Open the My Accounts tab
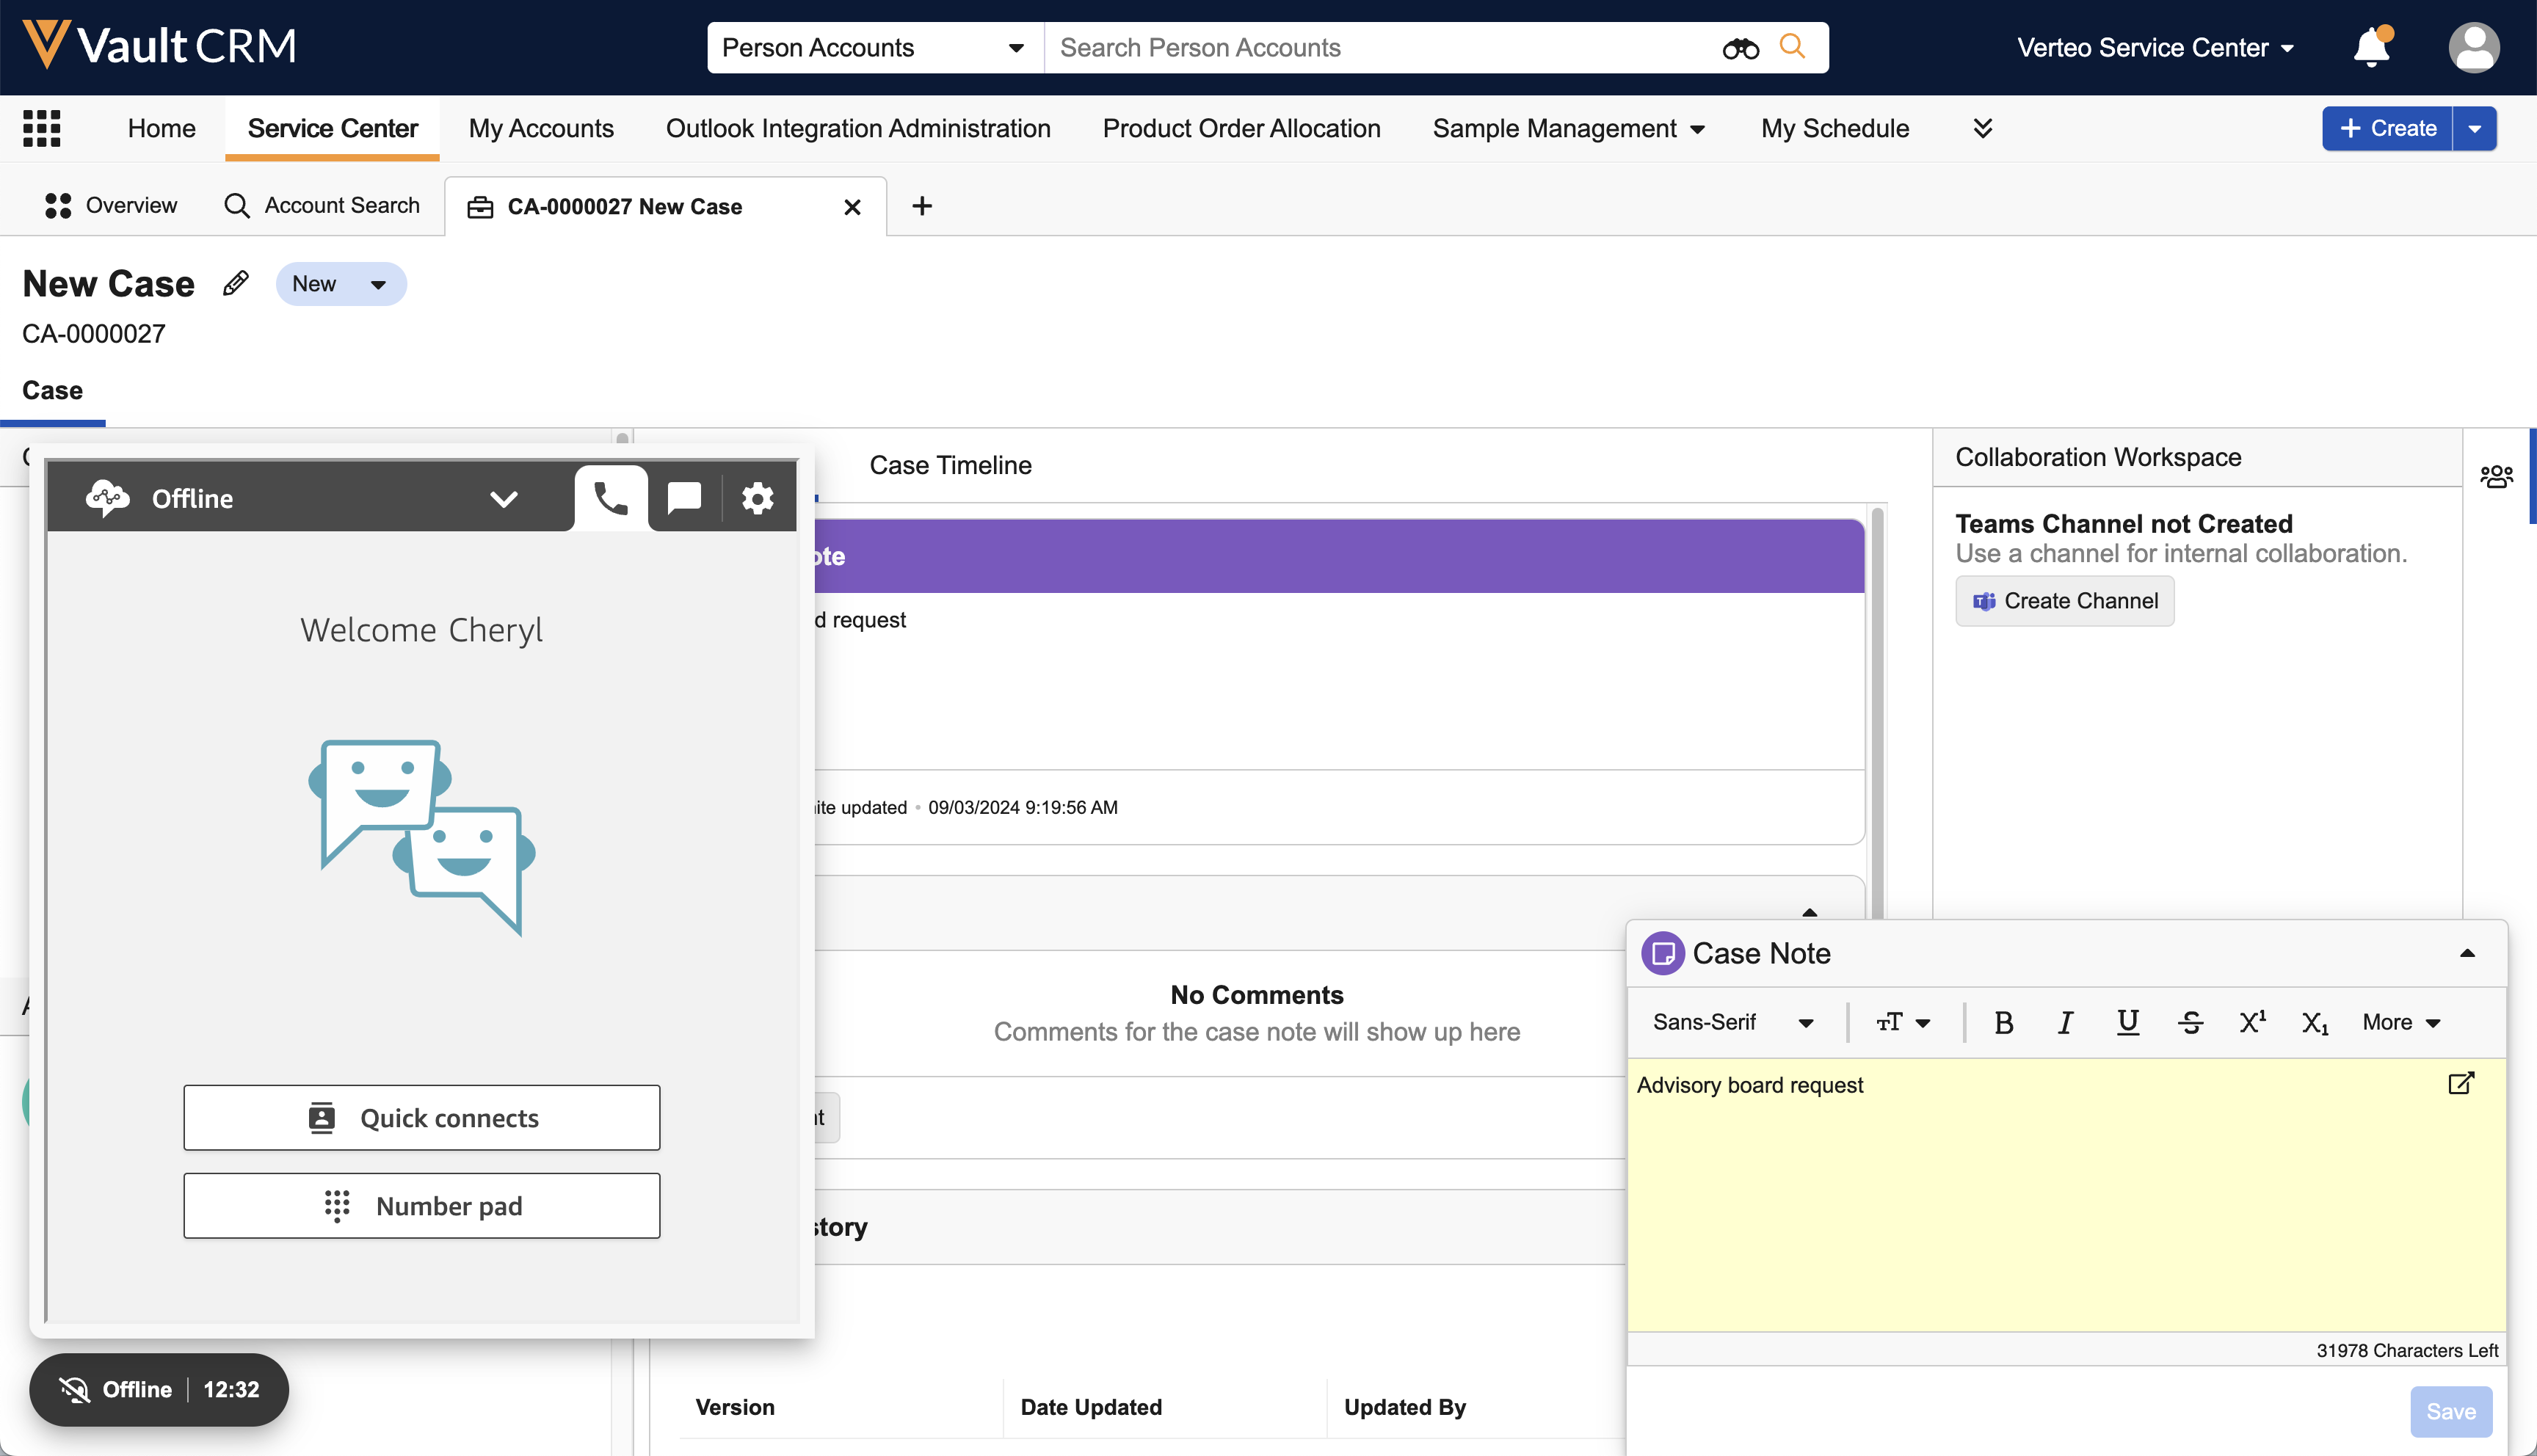Screen dimensions: 2537x1456 541,128
